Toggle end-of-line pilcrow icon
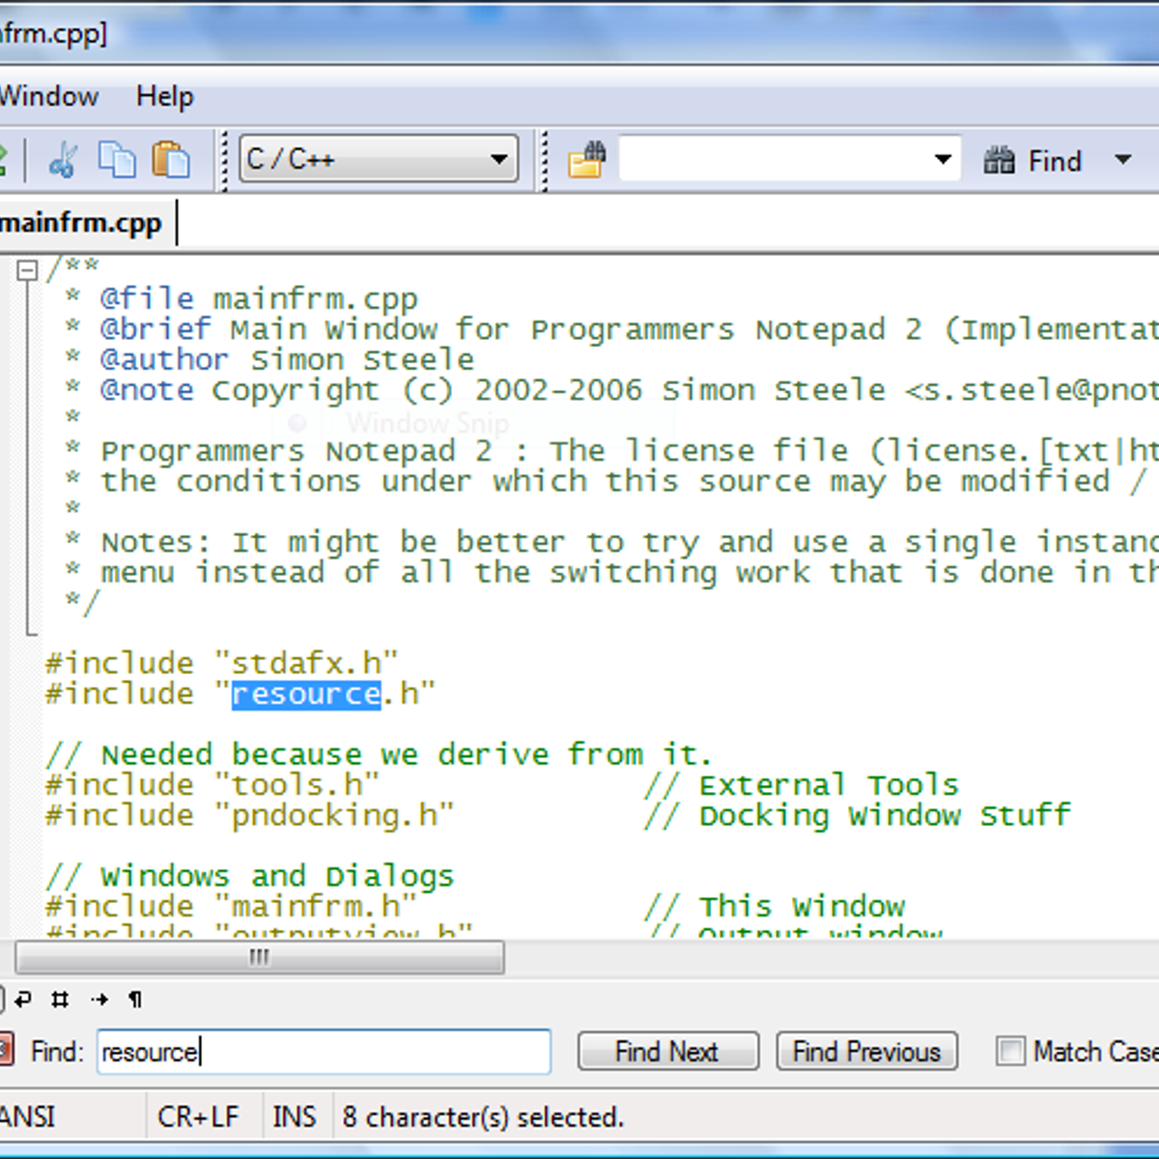This screenshot has width=1159, height=1159. pyautogui.click(x=135, y=1000)
